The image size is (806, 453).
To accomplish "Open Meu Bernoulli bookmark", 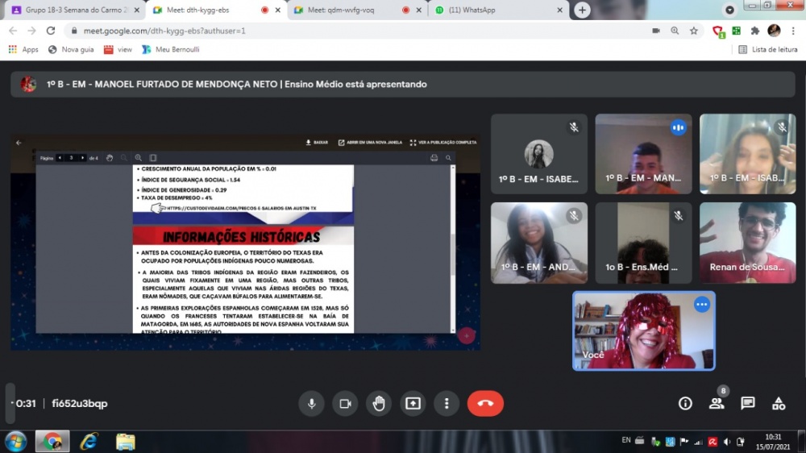I will click(171, 49).
